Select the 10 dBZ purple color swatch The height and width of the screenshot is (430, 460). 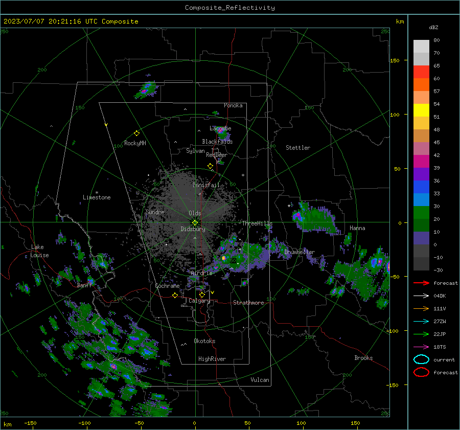click(421, 238)
